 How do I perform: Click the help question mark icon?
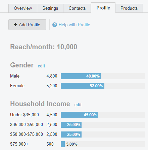pyautogui.click(x=55, y=25)
